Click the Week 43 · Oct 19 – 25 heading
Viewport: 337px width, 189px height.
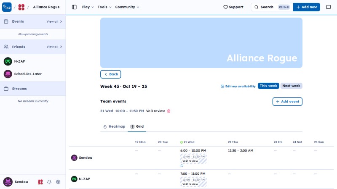pos(123,87)
